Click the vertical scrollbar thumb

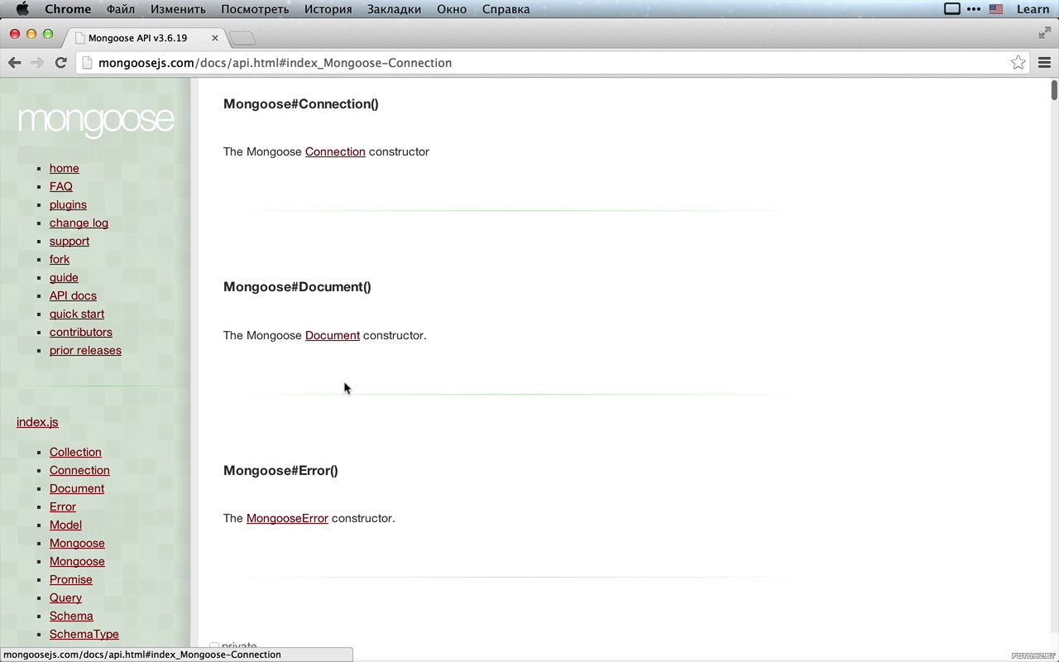click(1054, 90)
